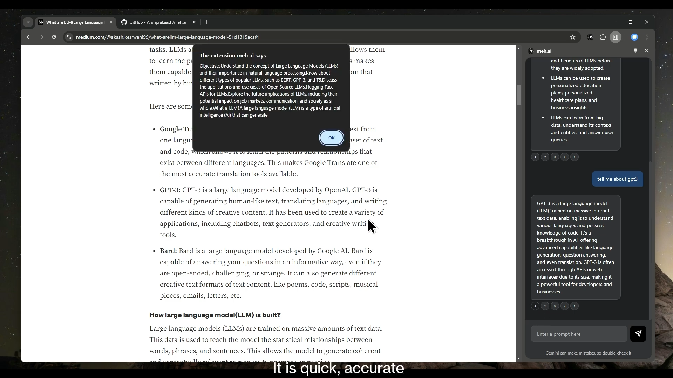Screen dimensions: 673x378
Task: Click inside the Enter a prompt here field
Action: pyautogui.click(x=578, y=334)
